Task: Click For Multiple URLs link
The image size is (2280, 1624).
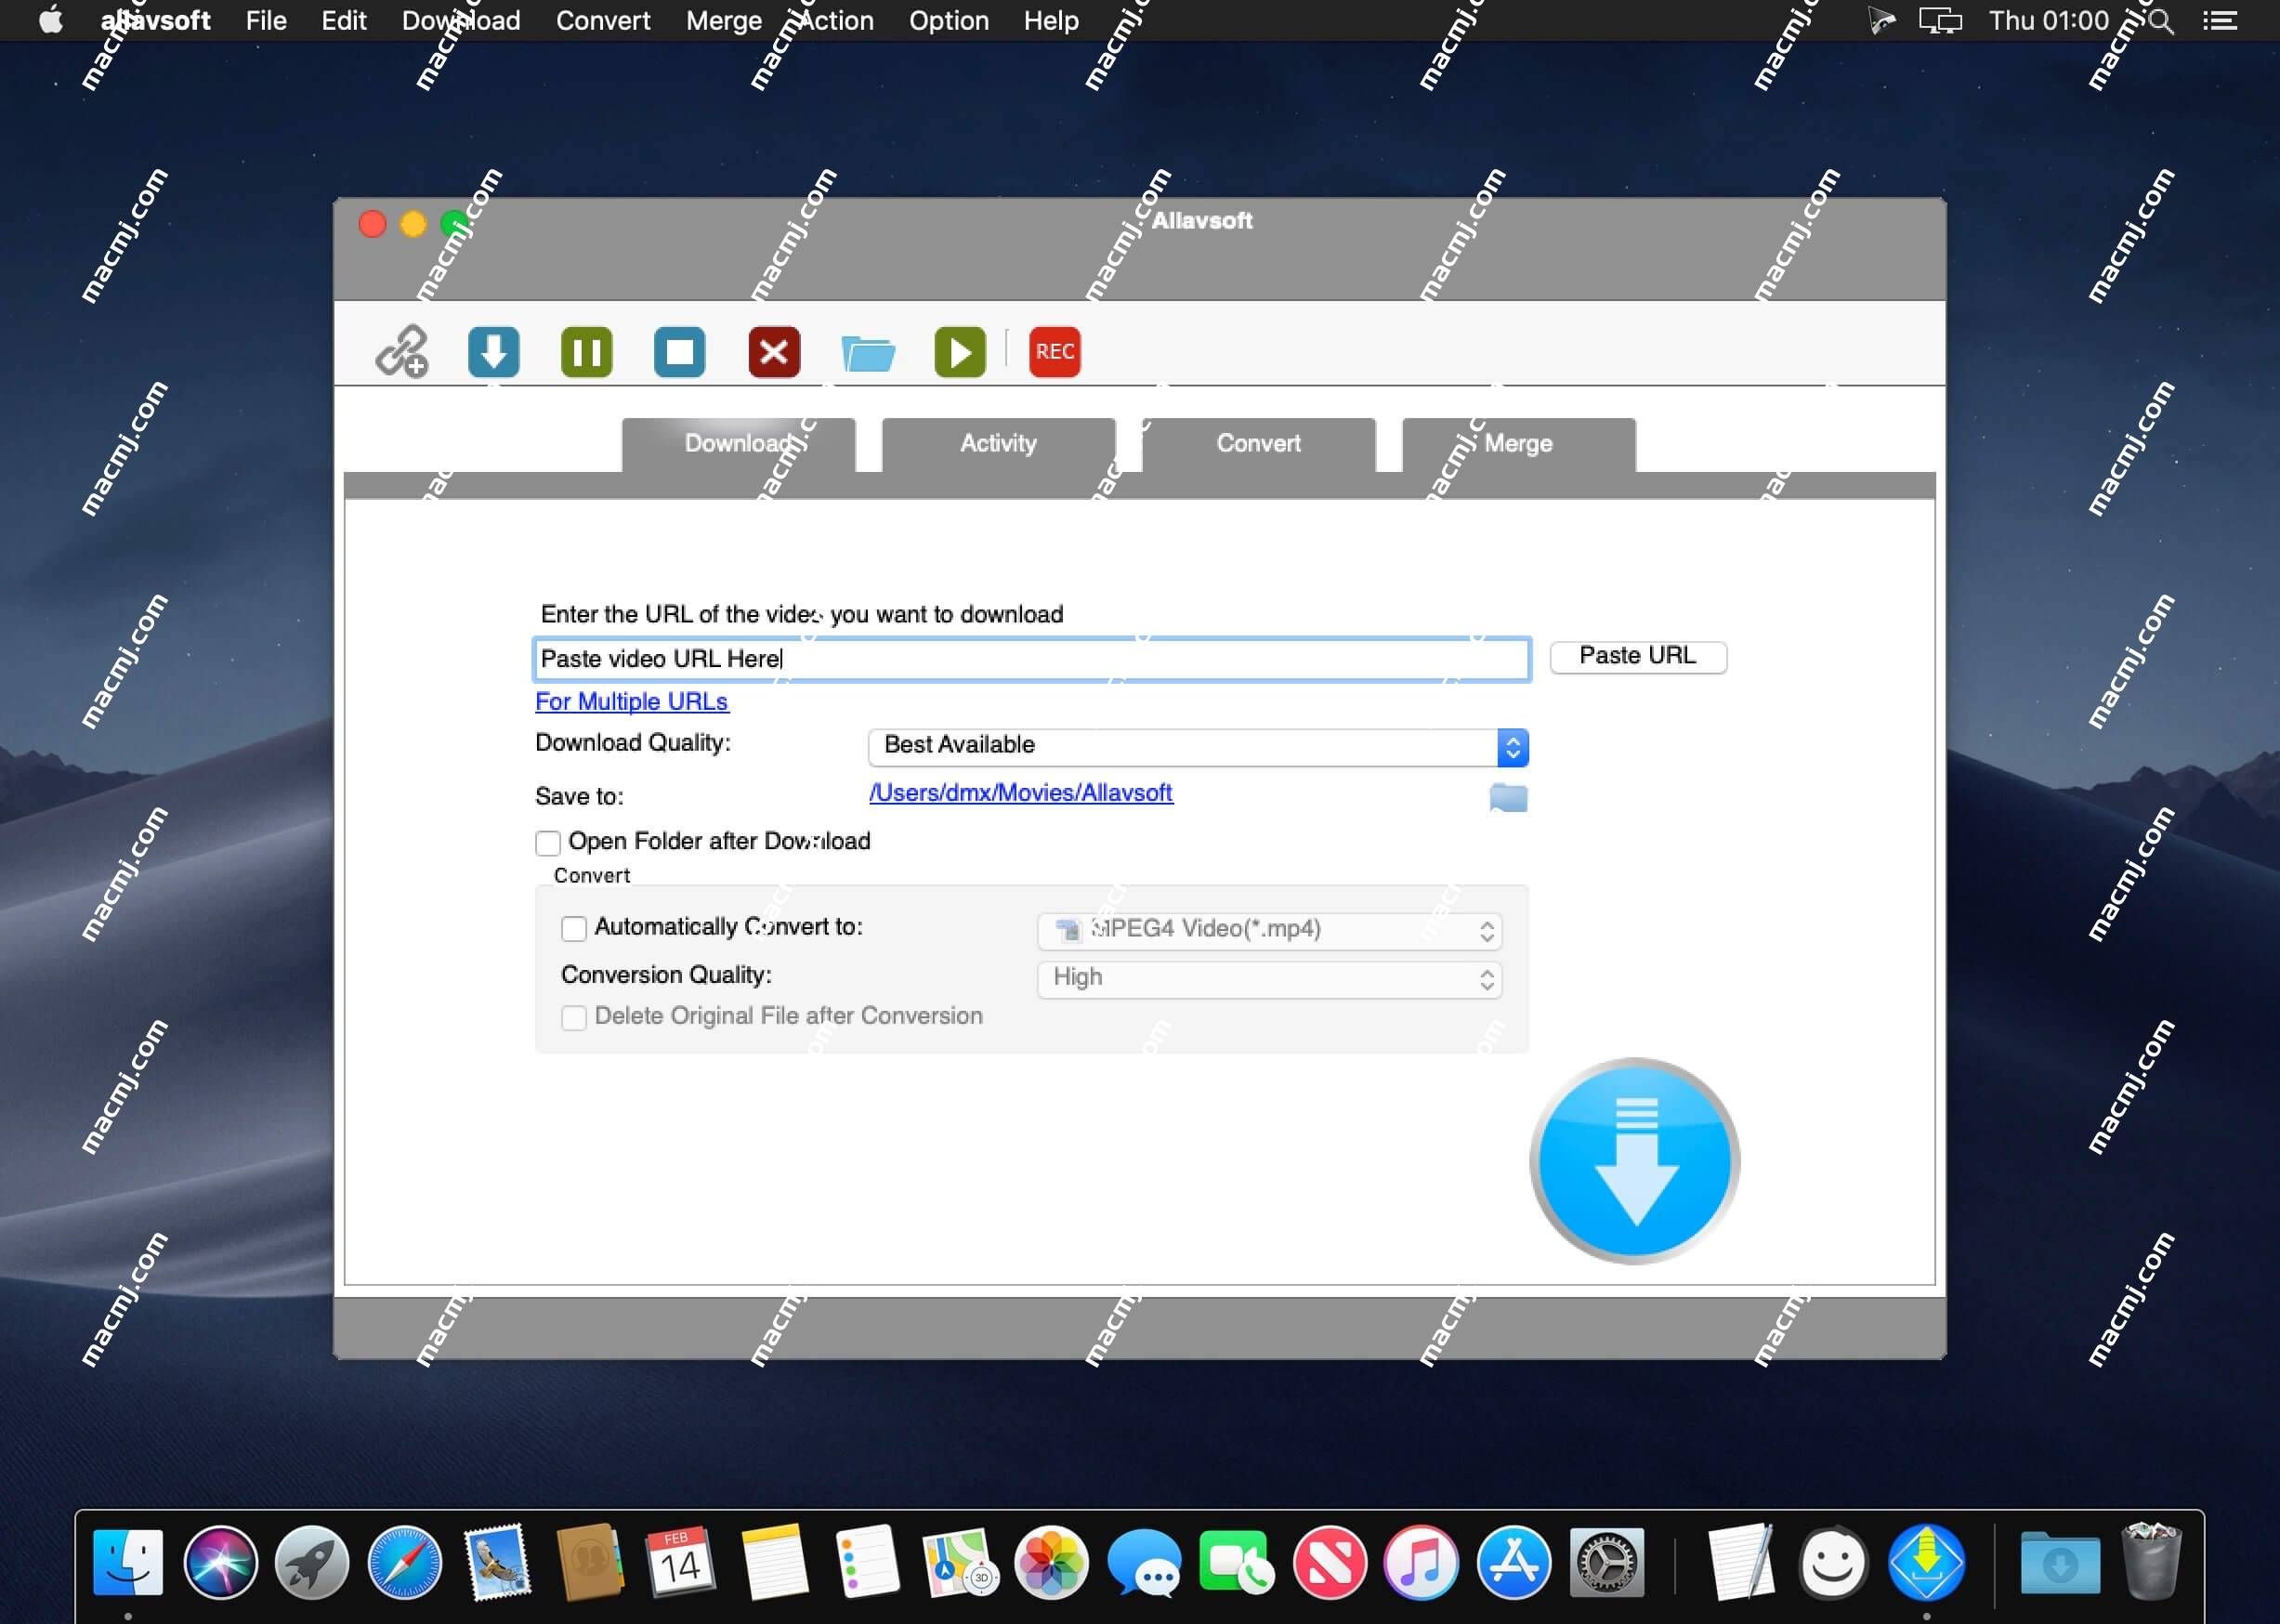Action: (x=629, y=700)
